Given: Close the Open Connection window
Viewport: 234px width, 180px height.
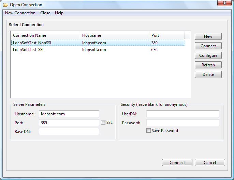Looking at the screenshot, I should click(x=224, y=3).
